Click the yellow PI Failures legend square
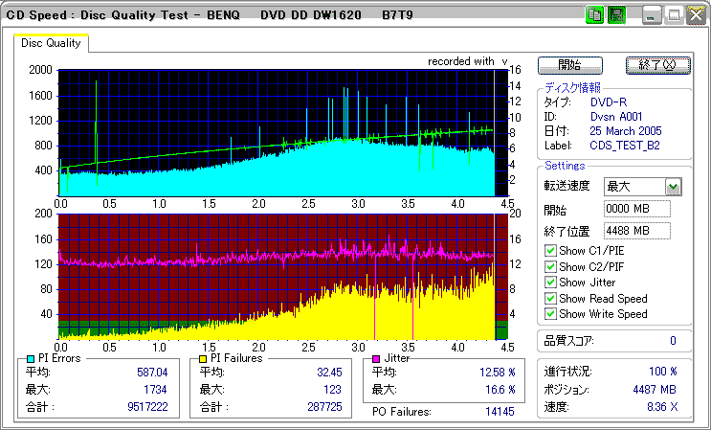The height and width of the screenshot is (430, 711). coord(203,358)
